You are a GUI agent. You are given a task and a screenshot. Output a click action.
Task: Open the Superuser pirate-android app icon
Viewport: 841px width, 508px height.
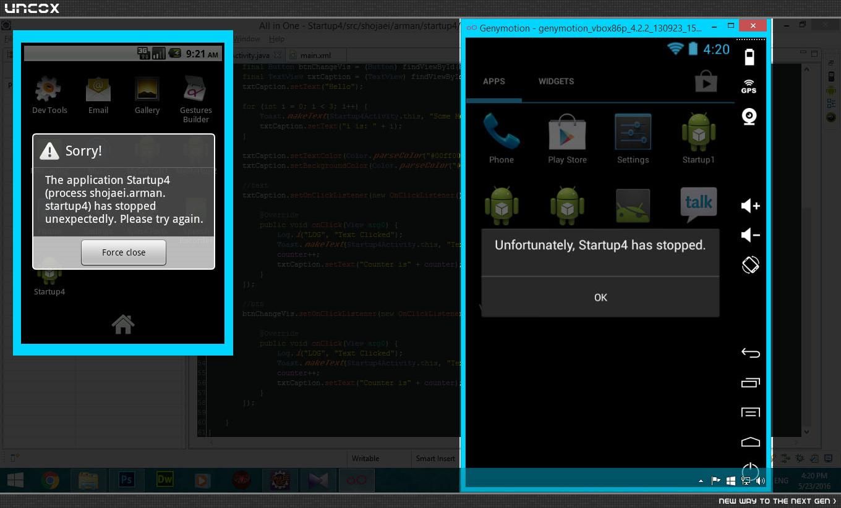coord(633,206)
